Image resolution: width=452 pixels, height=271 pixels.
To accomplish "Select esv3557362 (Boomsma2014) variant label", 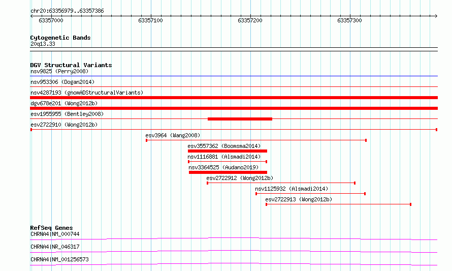I will click(224, 146).
